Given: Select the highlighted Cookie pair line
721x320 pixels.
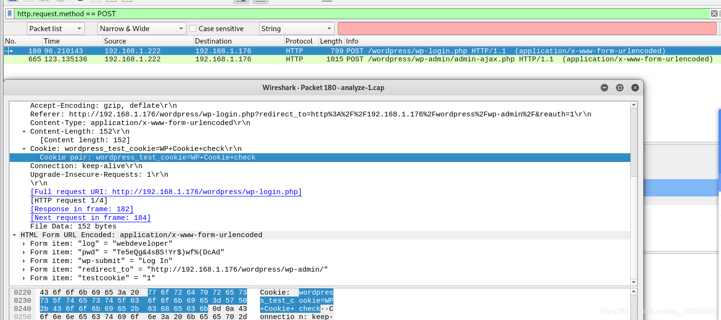Looking at the screenshot, I should [x=319, y=158].
